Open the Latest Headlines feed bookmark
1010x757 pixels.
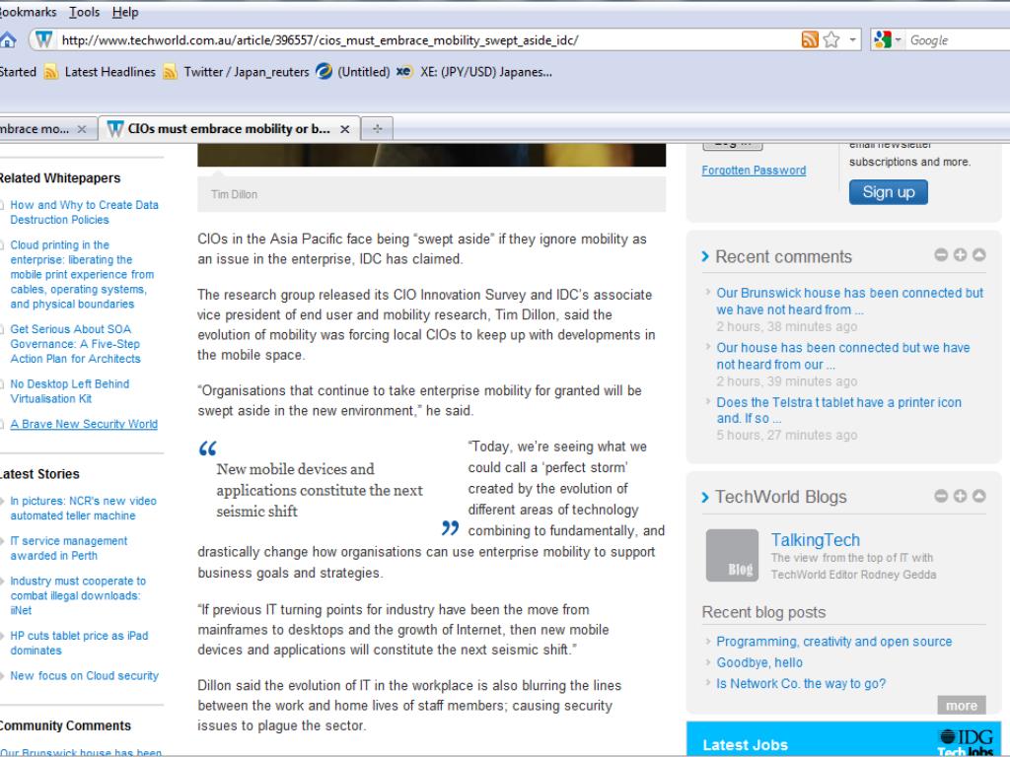click(x=100, y=72)
